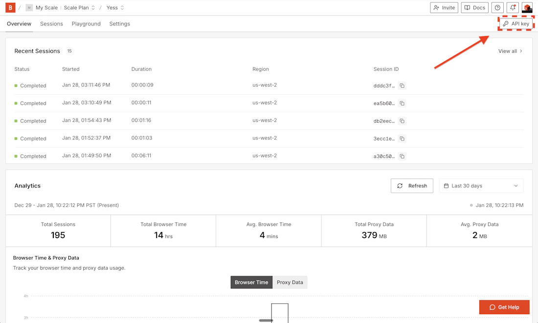
Task: Copy the ea5b60 session ID
Action: point(402,103)
